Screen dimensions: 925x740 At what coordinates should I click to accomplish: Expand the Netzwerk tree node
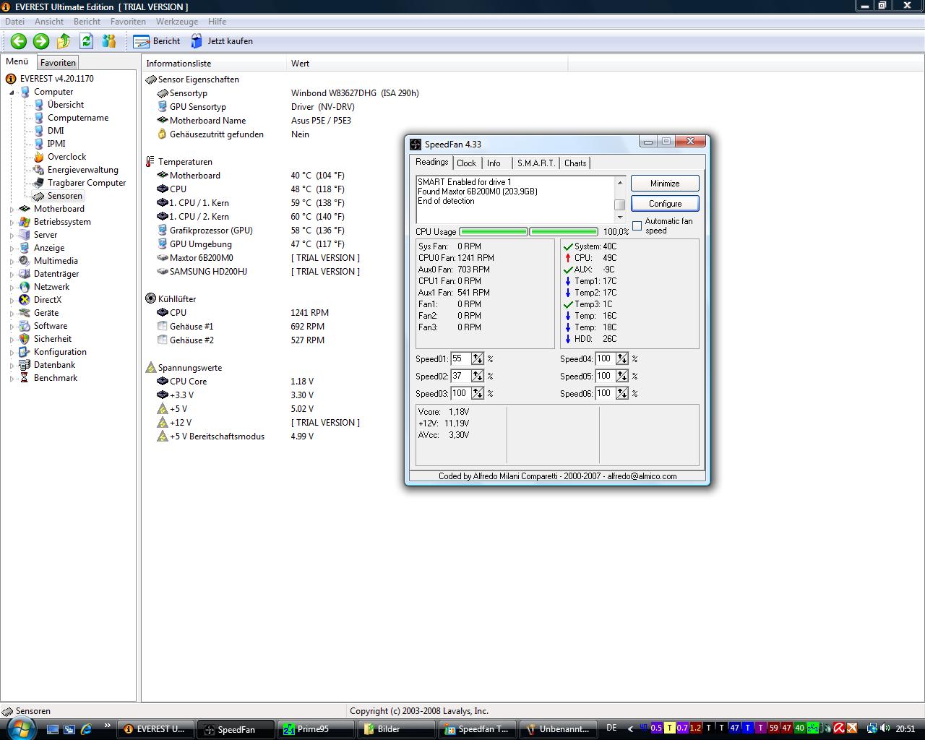point(12,288)
